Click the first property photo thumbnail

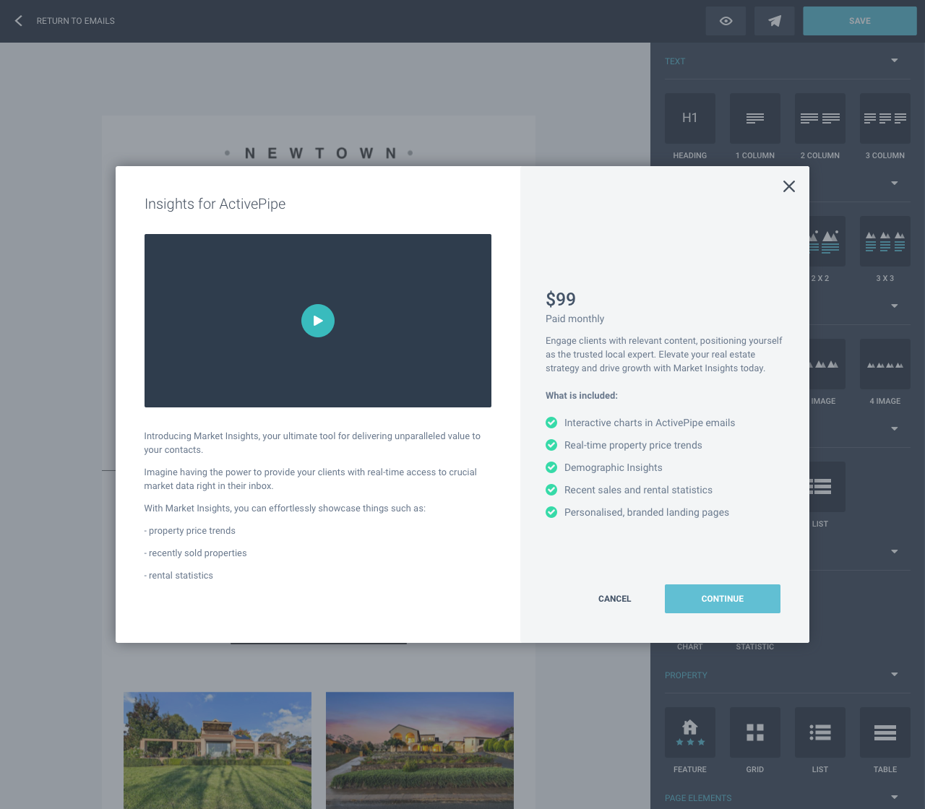[x=218, y=750]
